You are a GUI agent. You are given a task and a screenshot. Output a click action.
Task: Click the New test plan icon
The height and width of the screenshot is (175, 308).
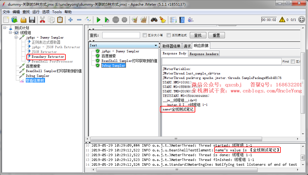coord(6,20)
